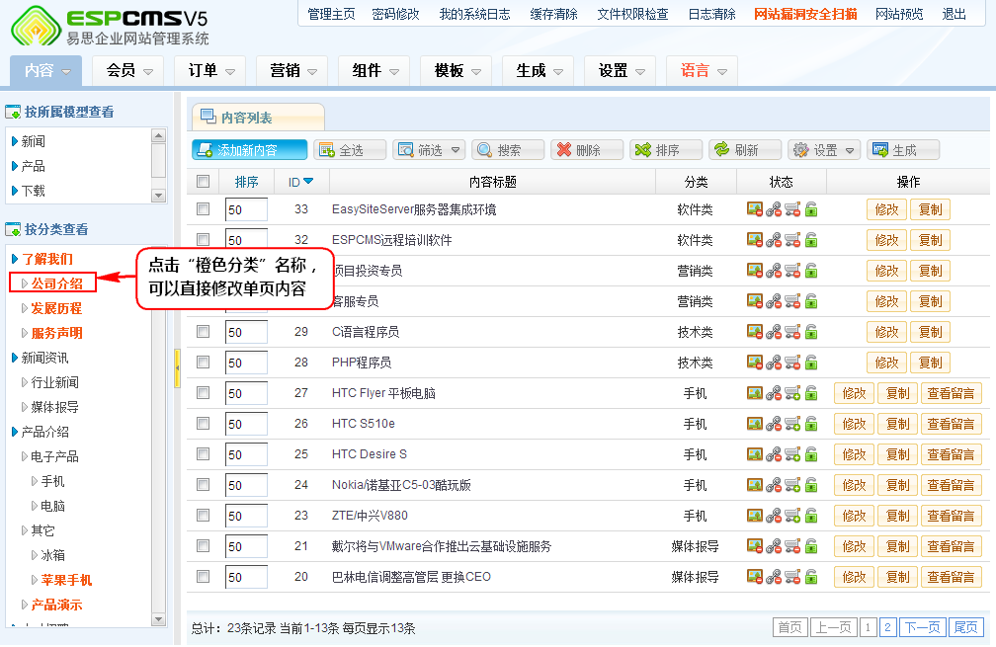Expand the 产品 model tree node
996x647 pixels.
(15, 166)
